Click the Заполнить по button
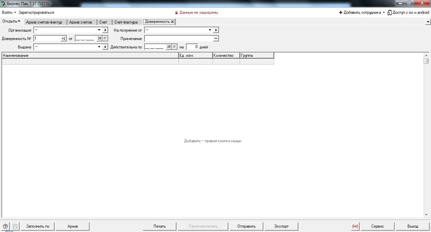Image resolution: width=431 pixels, height=232 pixels. 38,226
